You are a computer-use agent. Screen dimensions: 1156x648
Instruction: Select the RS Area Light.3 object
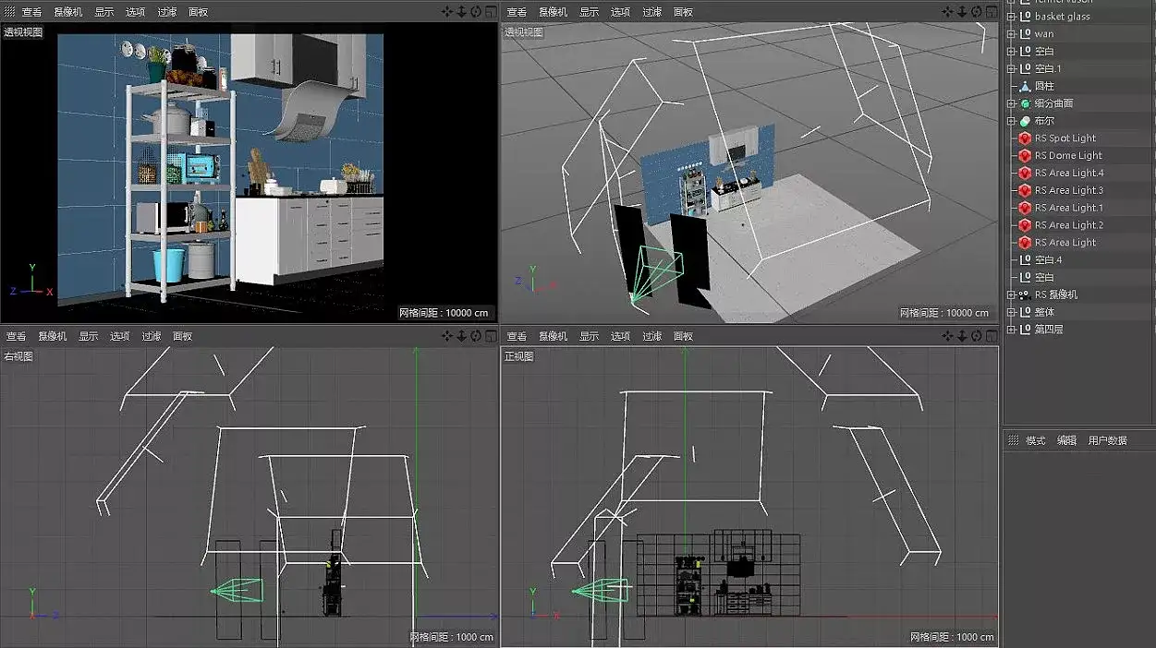tap(1069, 190)
